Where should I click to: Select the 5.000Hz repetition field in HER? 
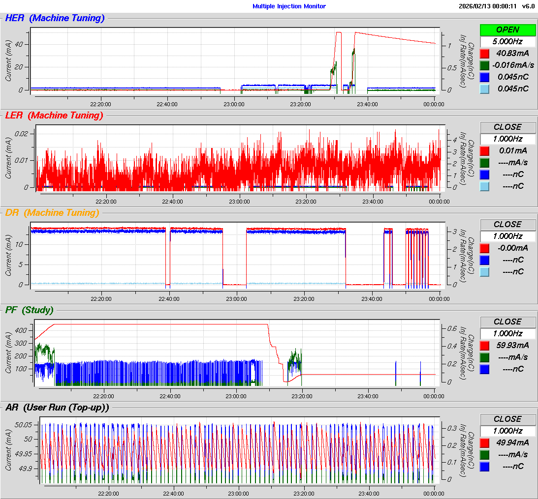coord(507,41)
